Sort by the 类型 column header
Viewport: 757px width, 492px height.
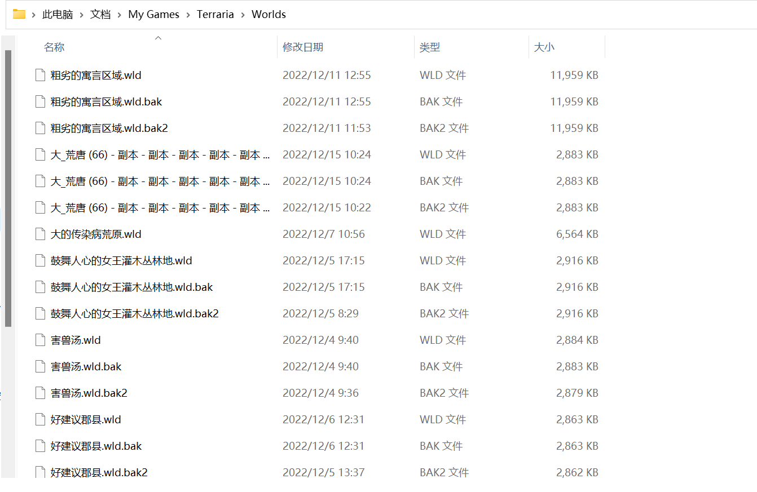coord(429,47)
